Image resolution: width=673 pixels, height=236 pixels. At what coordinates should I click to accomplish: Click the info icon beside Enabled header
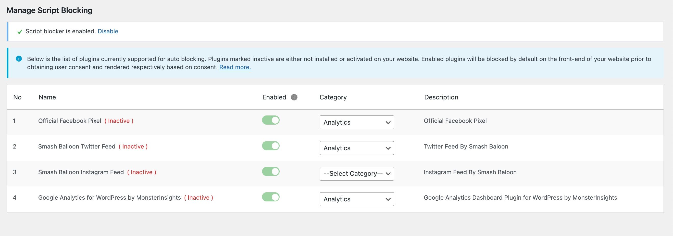pos(294,97)
